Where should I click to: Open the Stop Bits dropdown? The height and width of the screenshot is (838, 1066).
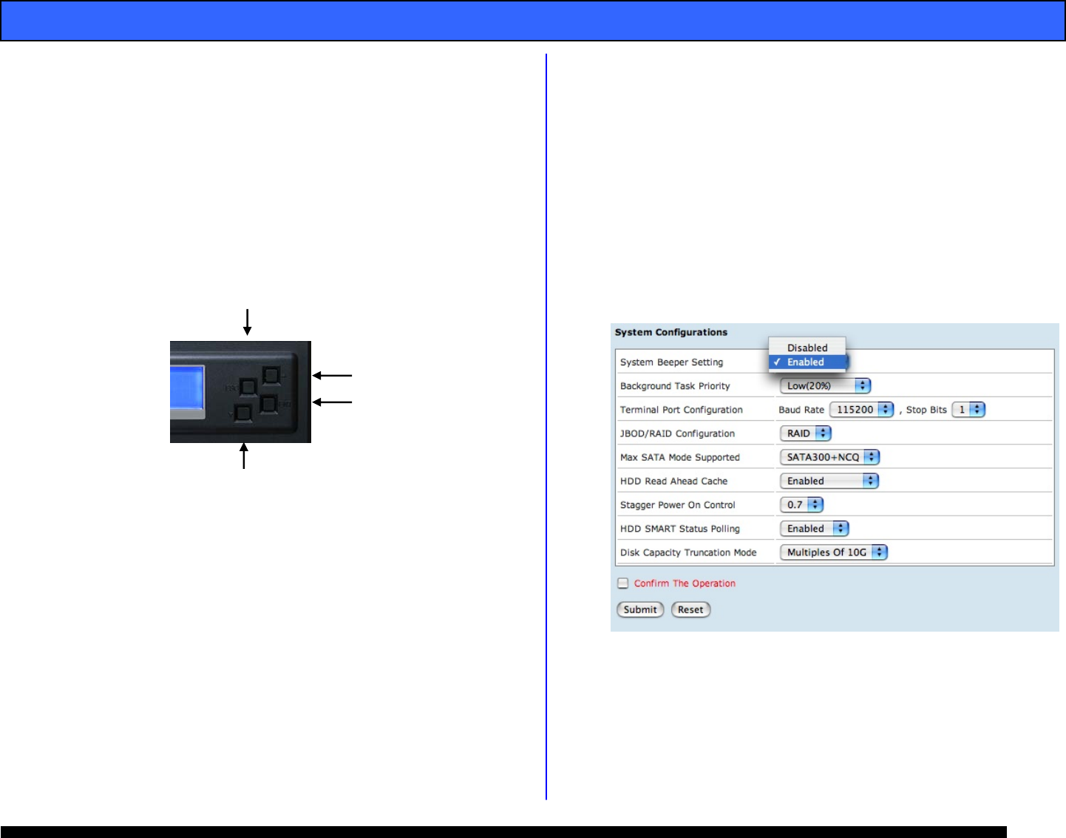coord(968,410)
